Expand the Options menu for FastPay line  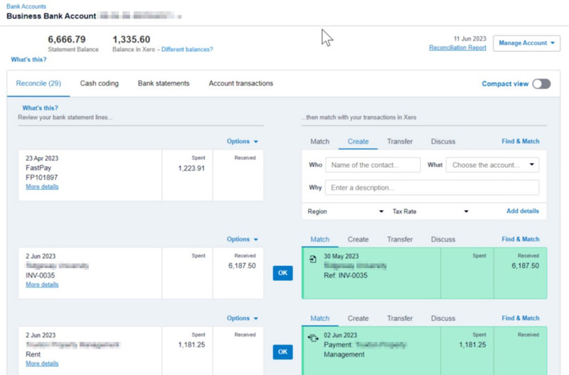243,142
